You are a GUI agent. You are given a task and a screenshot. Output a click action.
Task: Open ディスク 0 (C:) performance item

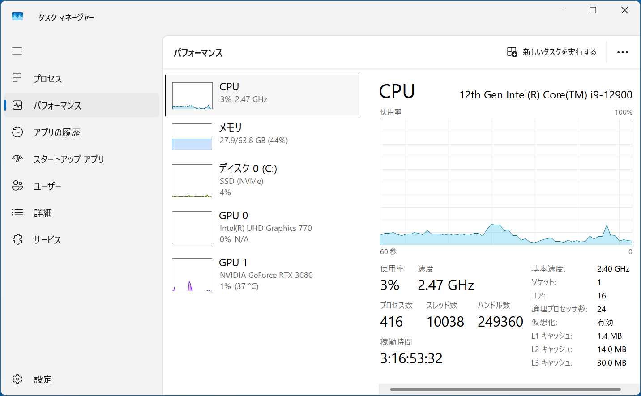click(262, 180)
